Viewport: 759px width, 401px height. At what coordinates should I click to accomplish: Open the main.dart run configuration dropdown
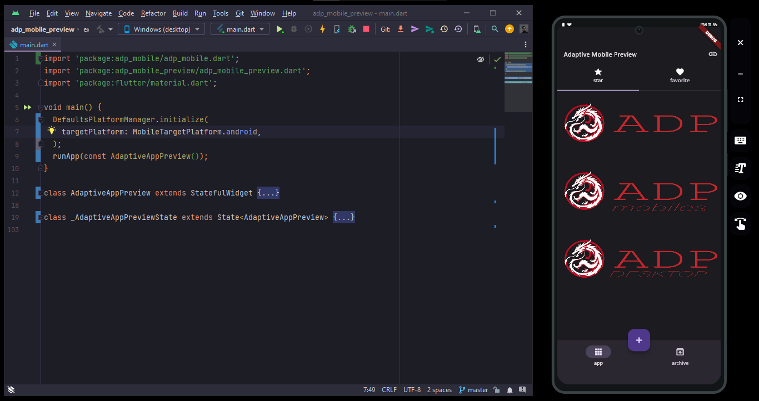coord(240,29)
